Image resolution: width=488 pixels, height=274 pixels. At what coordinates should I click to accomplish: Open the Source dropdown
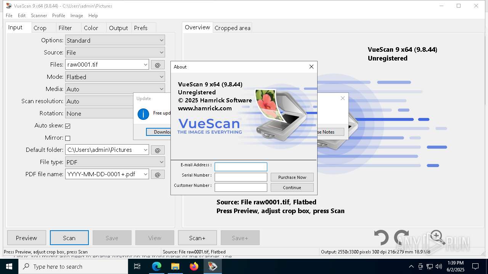115,53
